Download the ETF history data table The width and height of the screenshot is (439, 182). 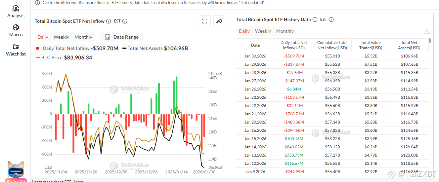427,31
